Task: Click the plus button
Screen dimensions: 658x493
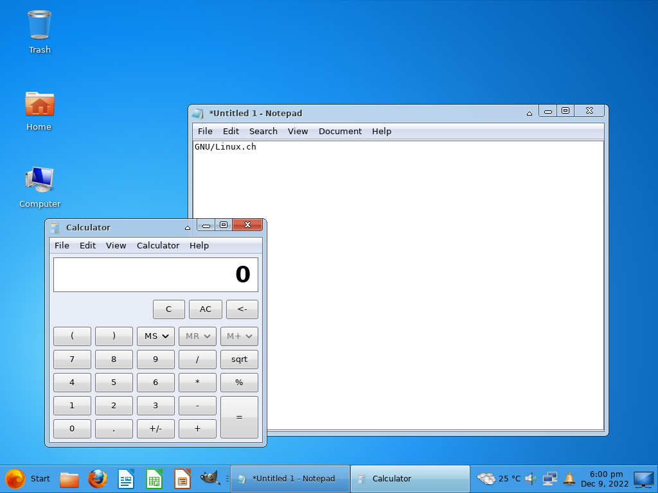Action: (198, 428)
